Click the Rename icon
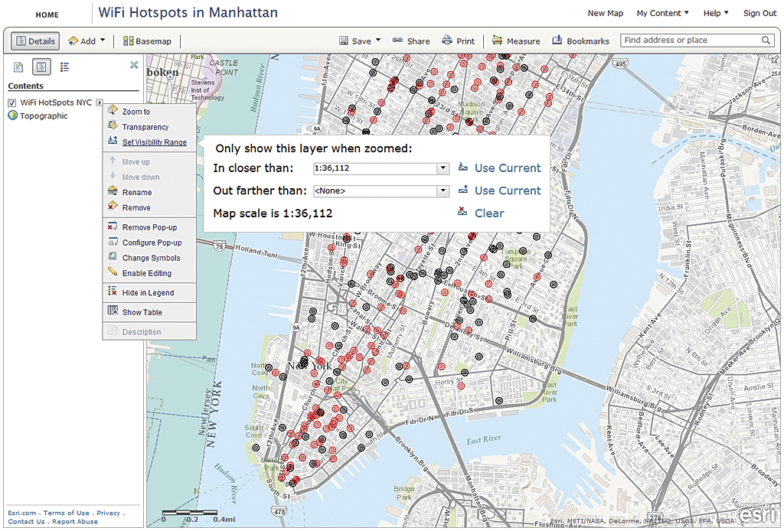The height and width of the screenshot is (531, 784). pos(113,191)
